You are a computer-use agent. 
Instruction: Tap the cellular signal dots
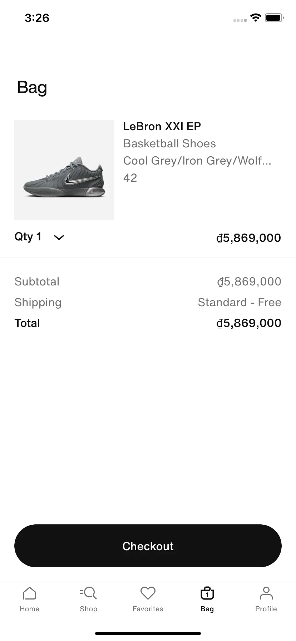[240, 20]
